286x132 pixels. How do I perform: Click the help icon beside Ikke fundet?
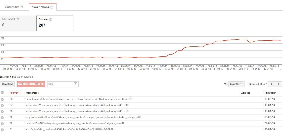coord(17,19)
